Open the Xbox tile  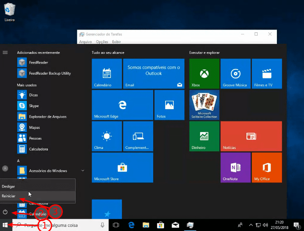click(204, 74)
